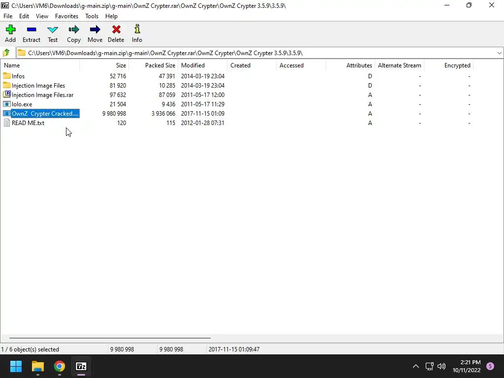Click the volume tray icon
This screenshot has height=378, width=504.
coord(441,366)
